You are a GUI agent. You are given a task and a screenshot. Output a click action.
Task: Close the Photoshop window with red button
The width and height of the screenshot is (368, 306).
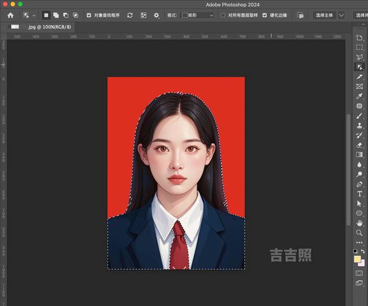point(5,4)
